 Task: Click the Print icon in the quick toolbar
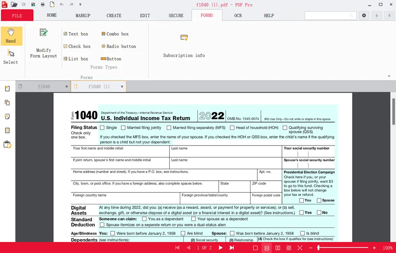42,4
